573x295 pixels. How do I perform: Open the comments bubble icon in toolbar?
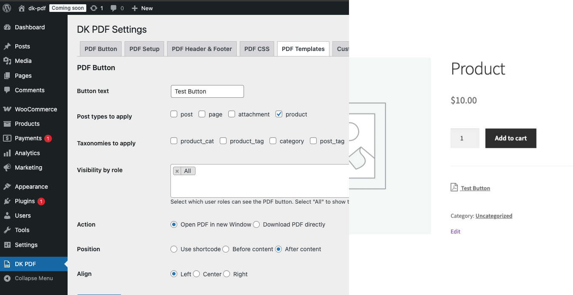(x=114, y=8)
